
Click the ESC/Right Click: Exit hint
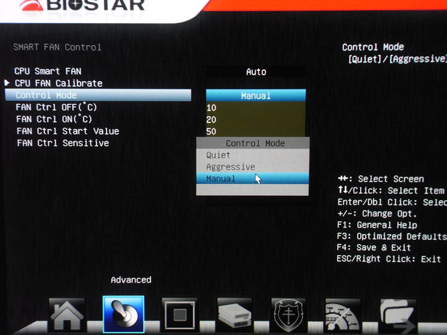coord(388,258)
